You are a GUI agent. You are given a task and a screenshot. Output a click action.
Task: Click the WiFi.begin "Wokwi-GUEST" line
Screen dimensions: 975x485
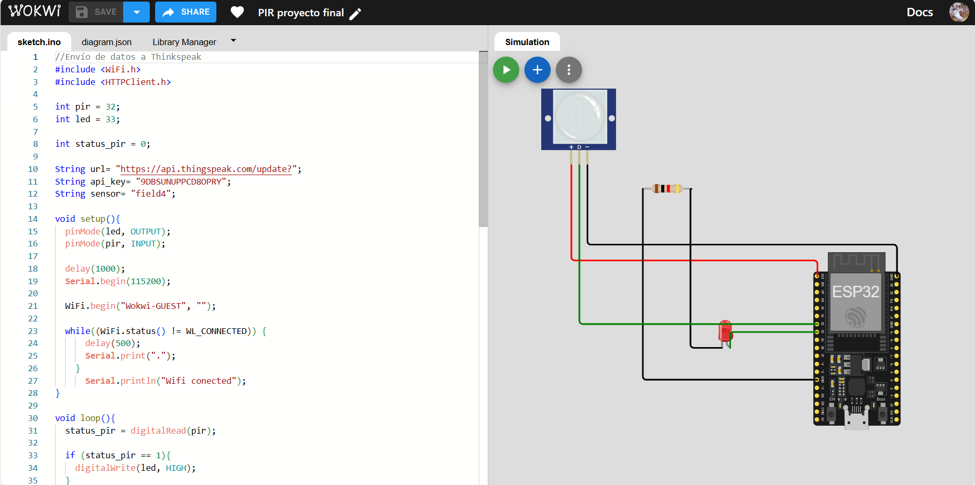point(140,306)
